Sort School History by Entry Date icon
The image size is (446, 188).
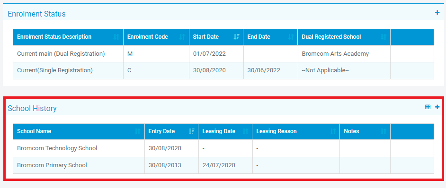(x=192, y=131)
